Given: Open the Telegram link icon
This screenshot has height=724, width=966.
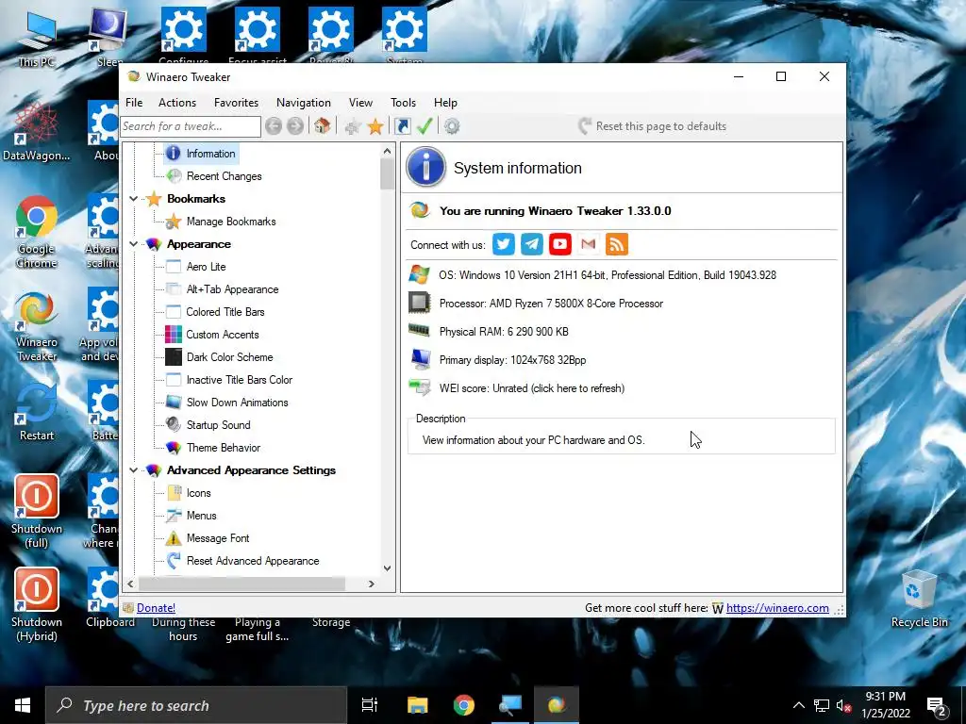Looking at the screenshot, I should [532, 244].
